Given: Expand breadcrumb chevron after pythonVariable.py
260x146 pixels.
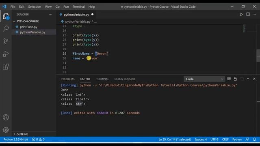Looking at the screenshot, I should point(93,21).
